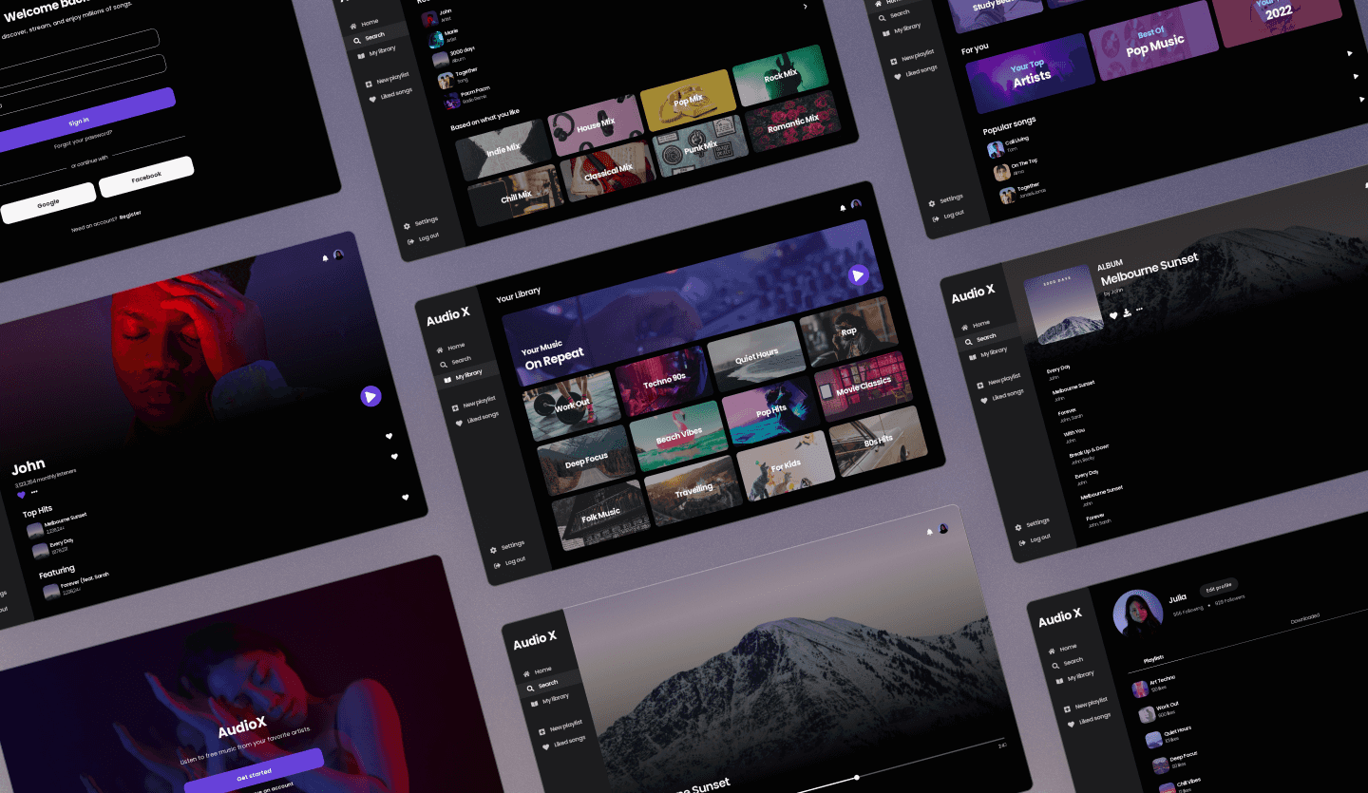Open the three-dots menu on Melbourne Sunset album

click(1139, 310)
